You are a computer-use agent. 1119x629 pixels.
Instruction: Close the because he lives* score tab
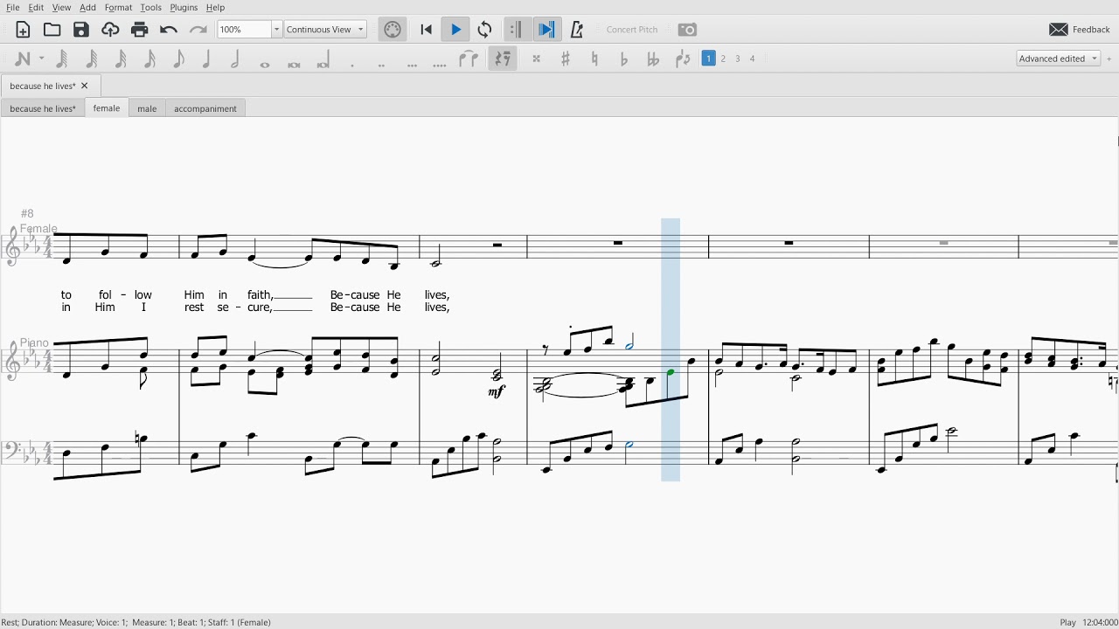[x=85, y=86]
